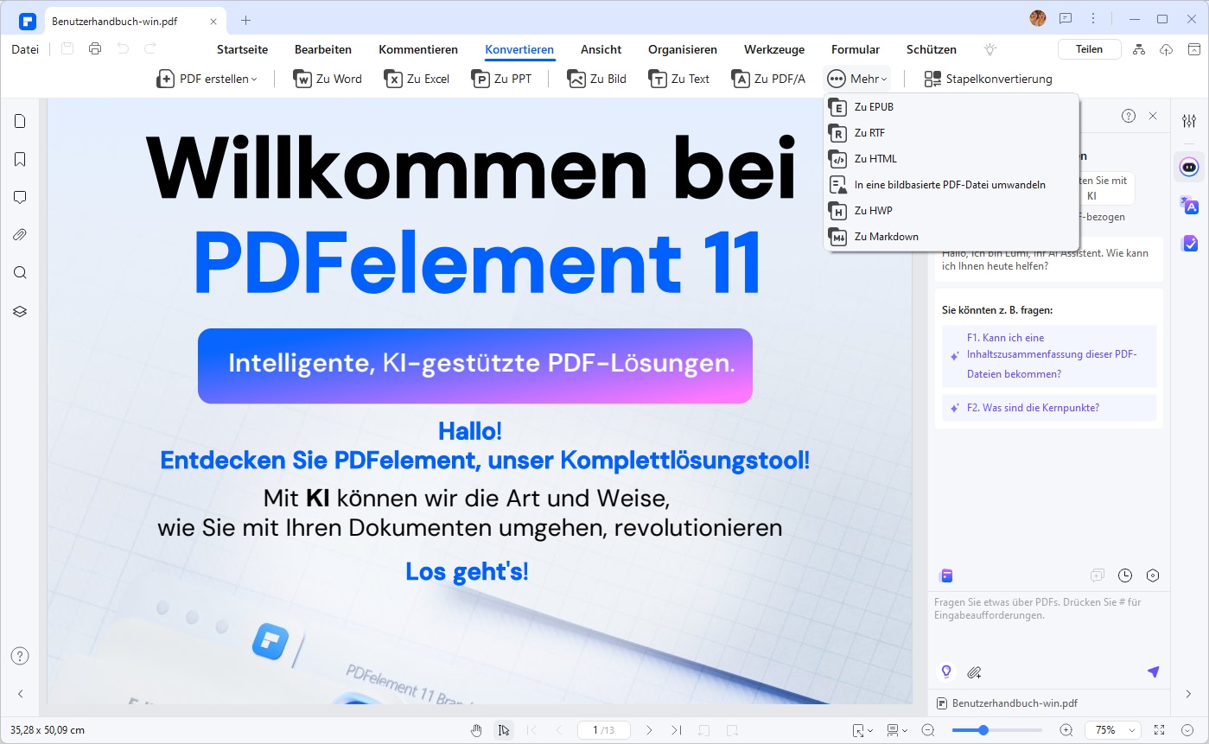The width and height of the screenshot is (1209, 744).
Task: Convert to Excel using Zu Excel
Action: [417, 79]
